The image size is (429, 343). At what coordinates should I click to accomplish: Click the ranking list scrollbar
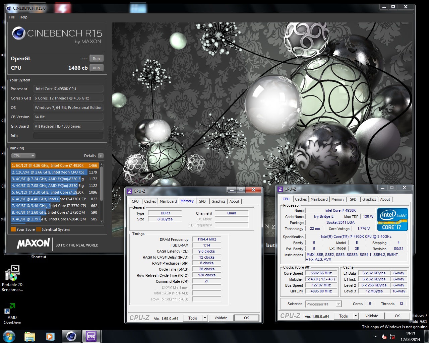pyautogui.click(x=102, y=193)
